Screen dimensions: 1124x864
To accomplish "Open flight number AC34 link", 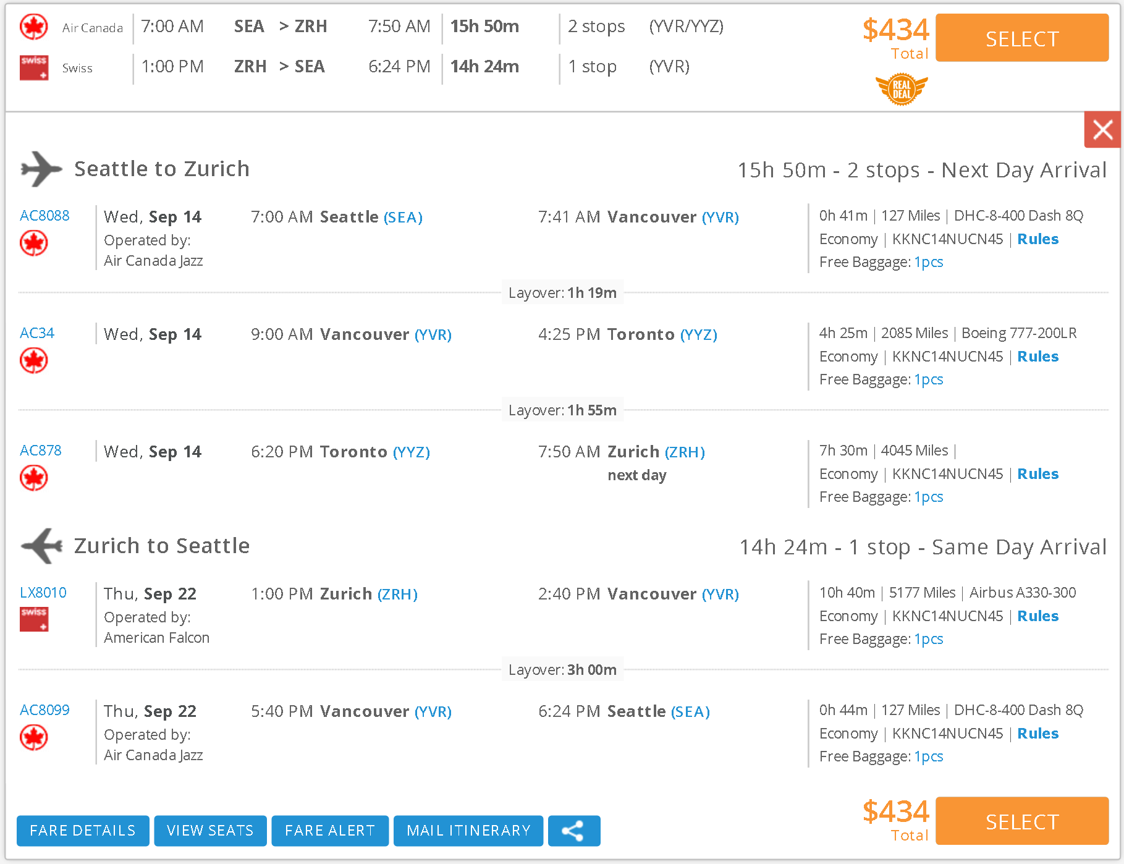I will tap(37, 333).
